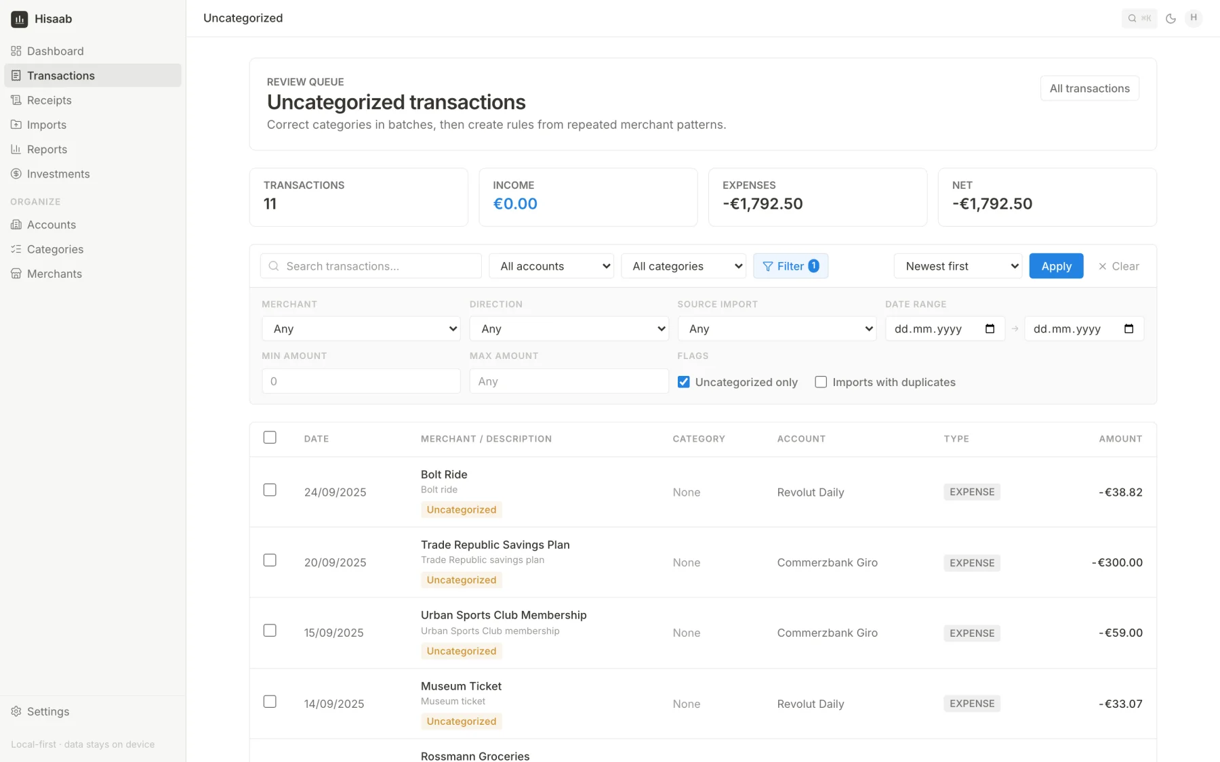Open the H user avatar
Screen dimensions: 1220x762
coord(1194,18)
